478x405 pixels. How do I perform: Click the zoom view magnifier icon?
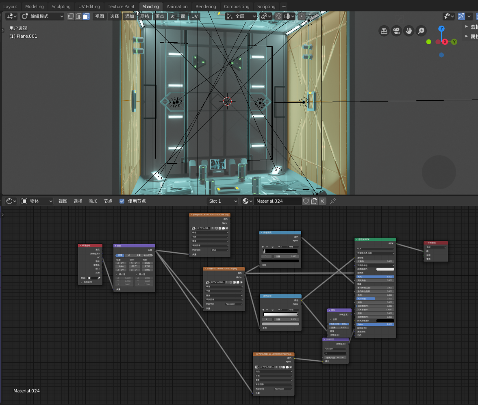click(x=421, y=31)
